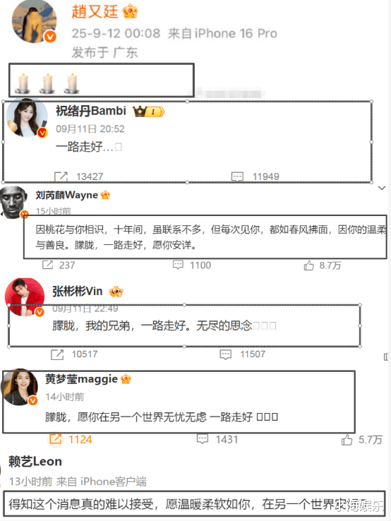This screenshot has height=521, width=391.
Task: Click repost icon under 张彬彬Vin's post
Action: point(57,354)
